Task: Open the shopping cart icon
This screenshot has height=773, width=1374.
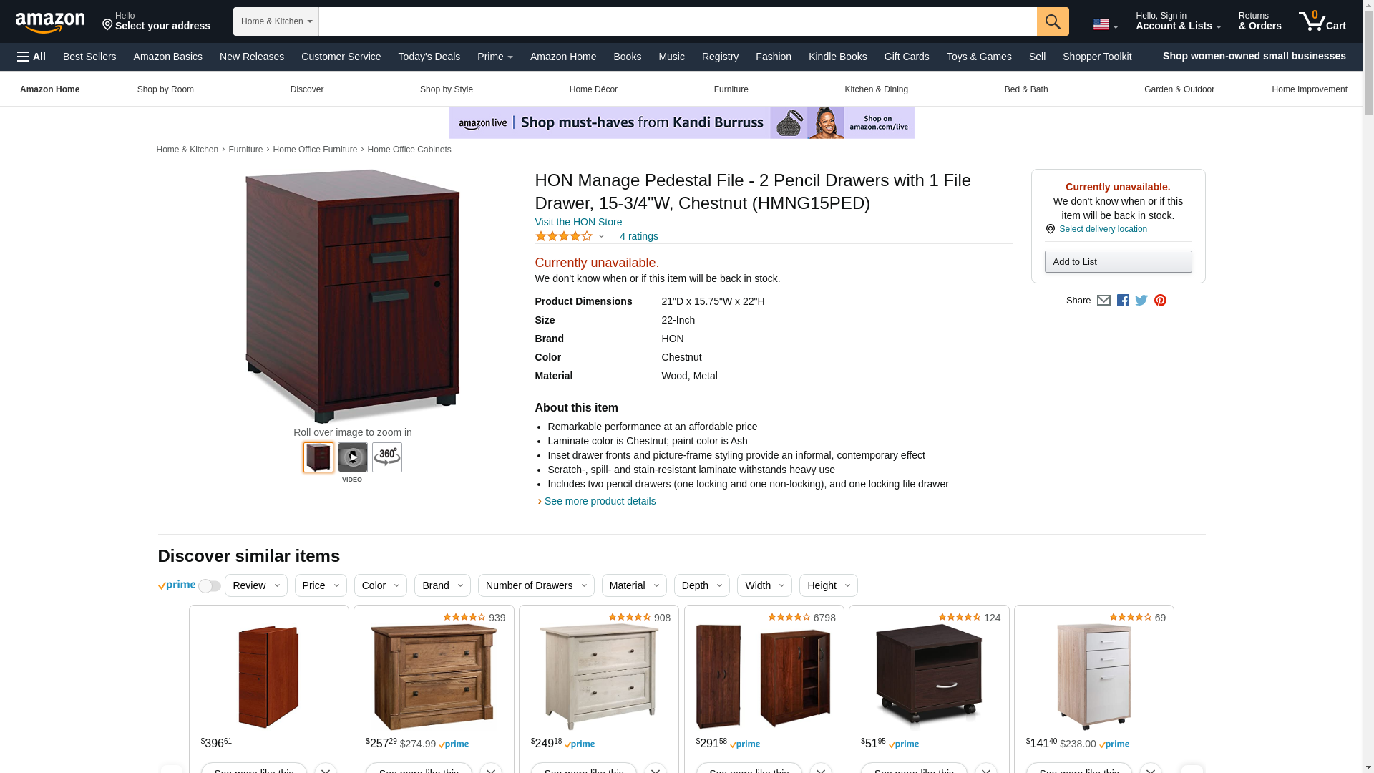Action: pyautogui.click(x=1322, y=21)
